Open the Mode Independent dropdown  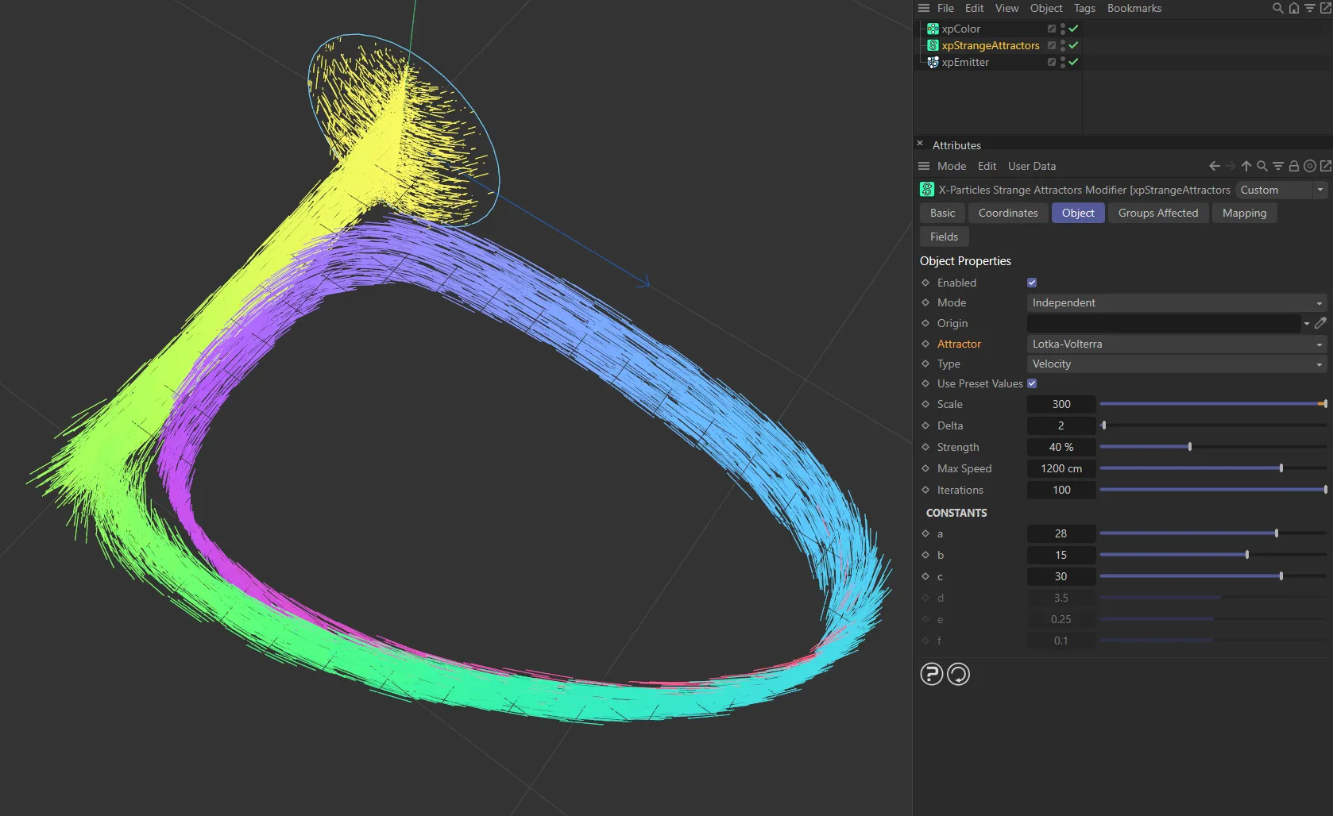pos(1176,302)
